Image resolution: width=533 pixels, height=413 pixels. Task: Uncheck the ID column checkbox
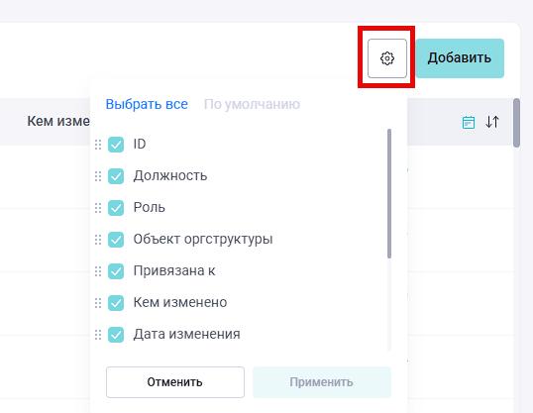click(x=116, y=145)
